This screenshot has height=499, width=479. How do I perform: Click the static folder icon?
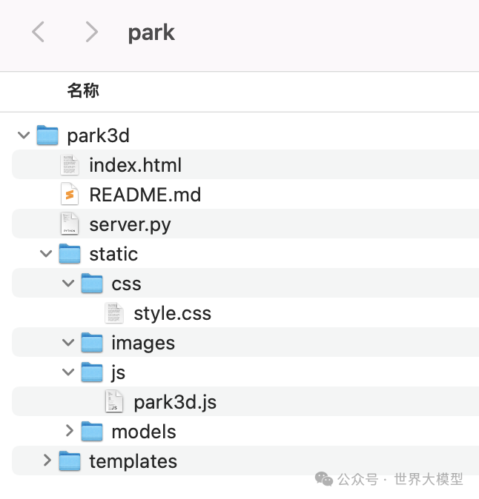70,254
